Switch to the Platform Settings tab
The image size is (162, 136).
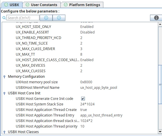[82, 5]
